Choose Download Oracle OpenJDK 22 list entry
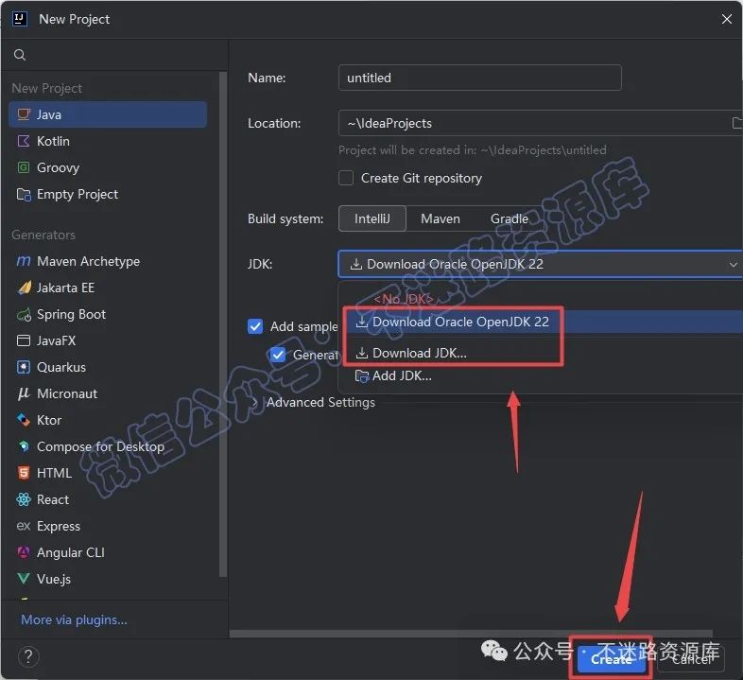 tap(540, 322)
